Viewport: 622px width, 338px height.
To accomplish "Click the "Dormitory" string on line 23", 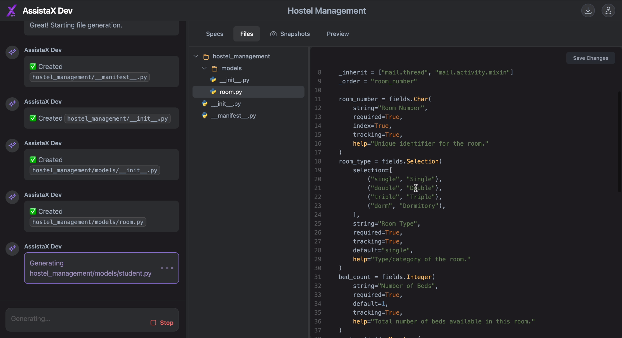I will 419,206.
